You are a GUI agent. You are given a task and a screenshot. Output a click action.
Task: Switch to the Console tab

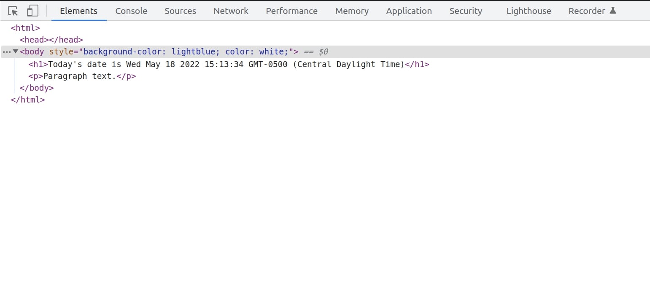click(x=131, y=11)
